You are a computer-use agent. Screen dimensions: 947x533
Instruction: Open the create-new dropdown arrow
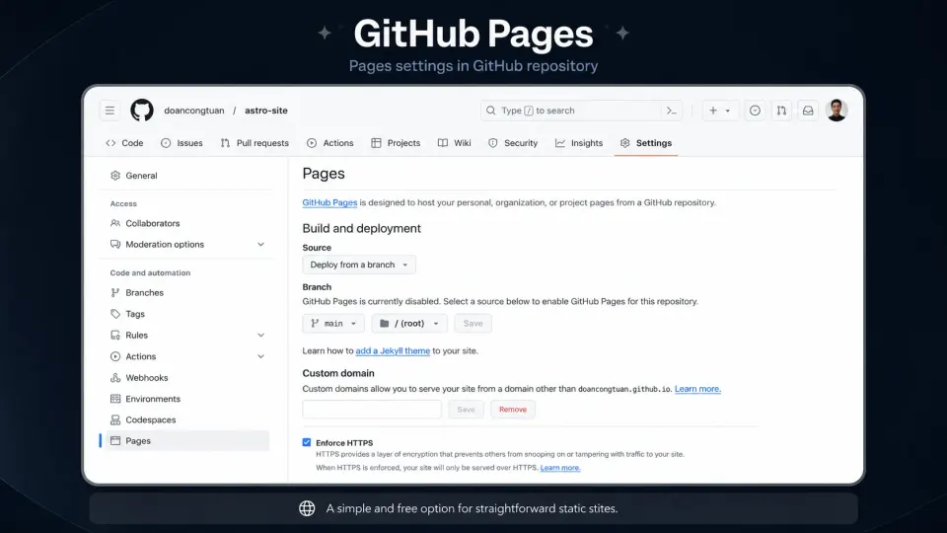[x=728, y=111]
